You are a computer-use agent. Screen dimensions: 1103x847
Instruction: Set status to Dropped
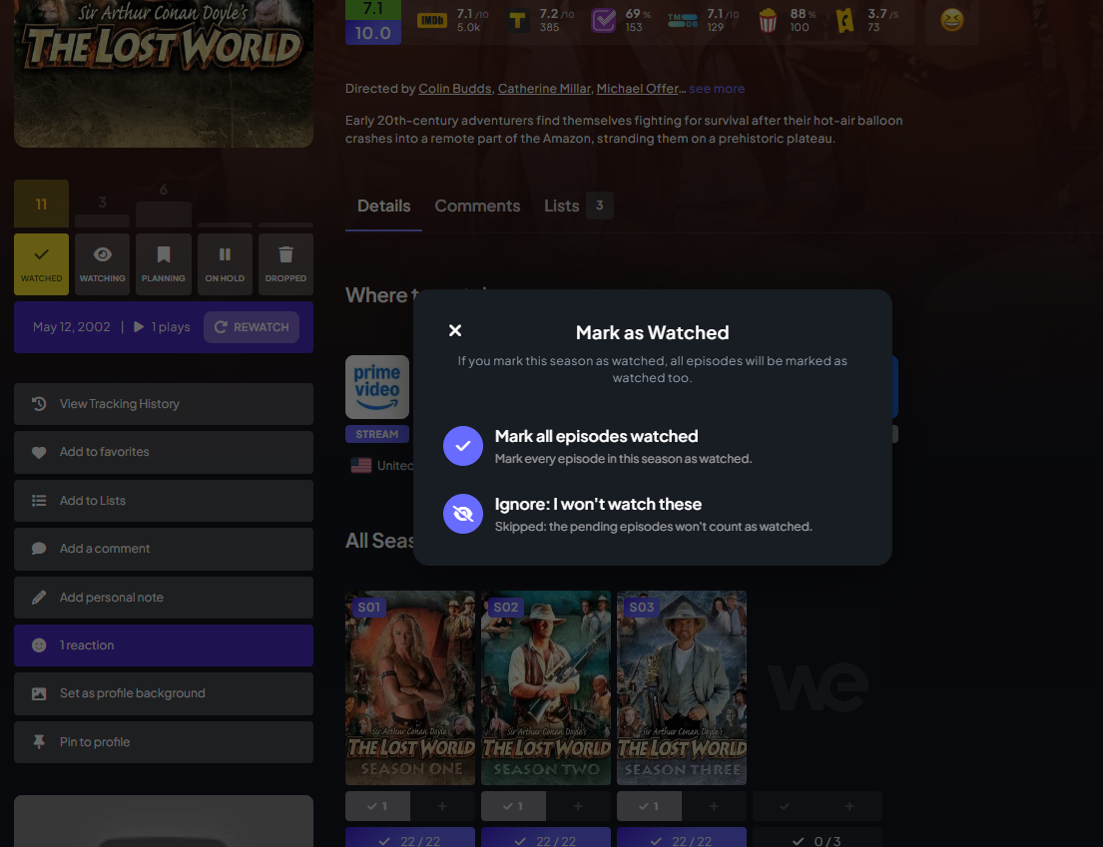[285, 264]
